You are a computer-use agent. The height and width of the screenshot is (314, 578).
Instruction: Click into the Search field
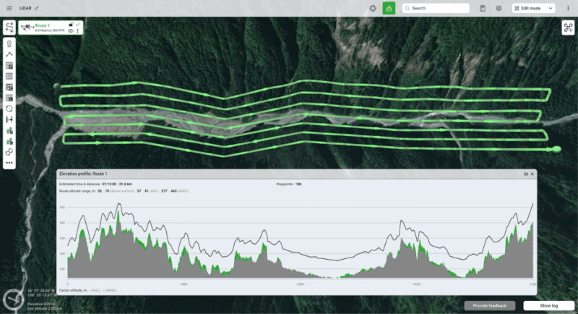click(x=437, y=8)
